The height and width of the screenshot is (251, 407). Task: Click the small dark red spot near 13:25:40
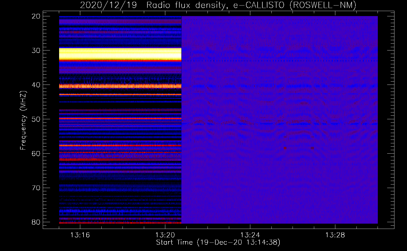coord(285,148)
